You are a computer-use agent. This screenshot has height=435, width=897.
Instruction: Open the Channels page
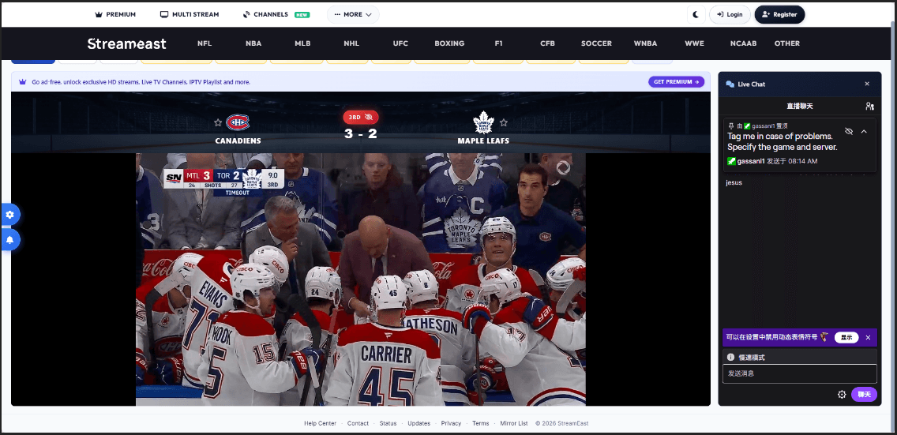(x=276, y=14)
